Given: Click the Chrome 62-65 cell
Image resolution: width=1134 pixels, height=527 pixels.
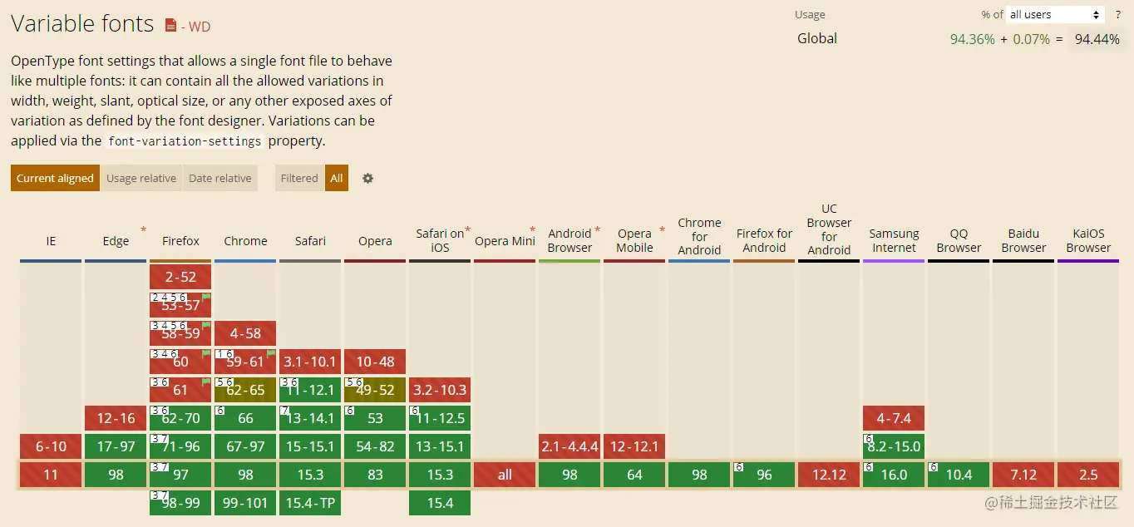Looking at the screenshot, I should click(245, 390).
